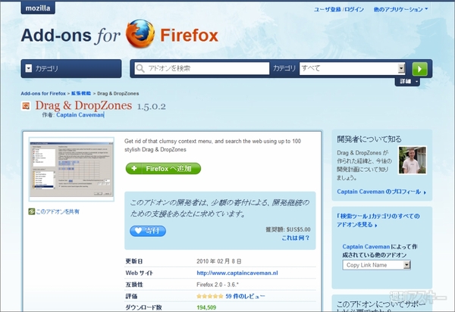Click the Firefox logo icon

click(x=140, y=33)
